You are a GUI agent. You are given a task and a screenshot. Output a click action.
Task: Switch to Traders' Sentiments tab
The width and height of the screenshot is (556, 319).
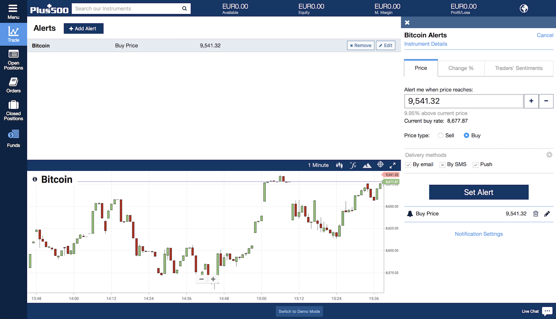point(519,68)
